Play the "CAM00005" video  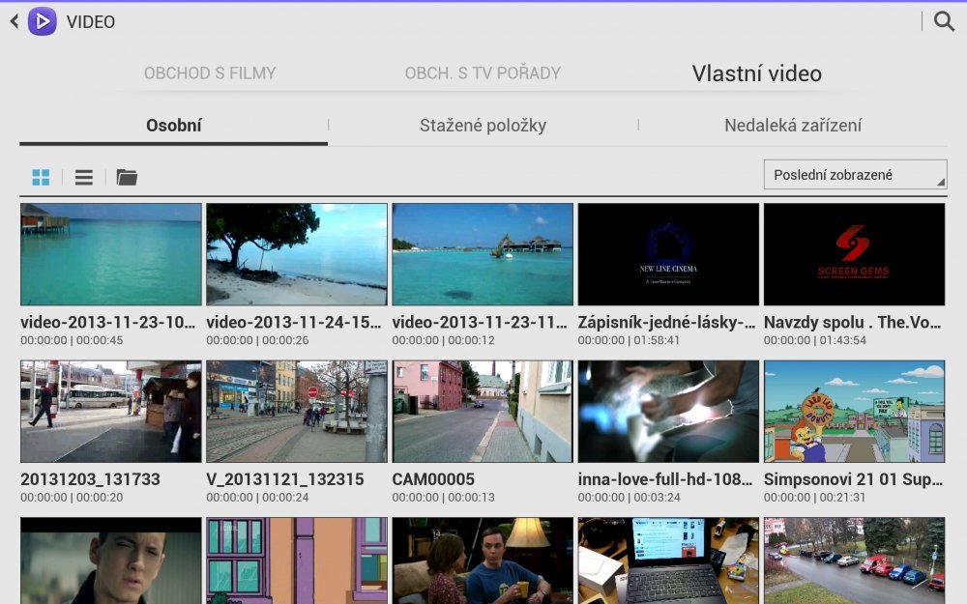(483, 413)
